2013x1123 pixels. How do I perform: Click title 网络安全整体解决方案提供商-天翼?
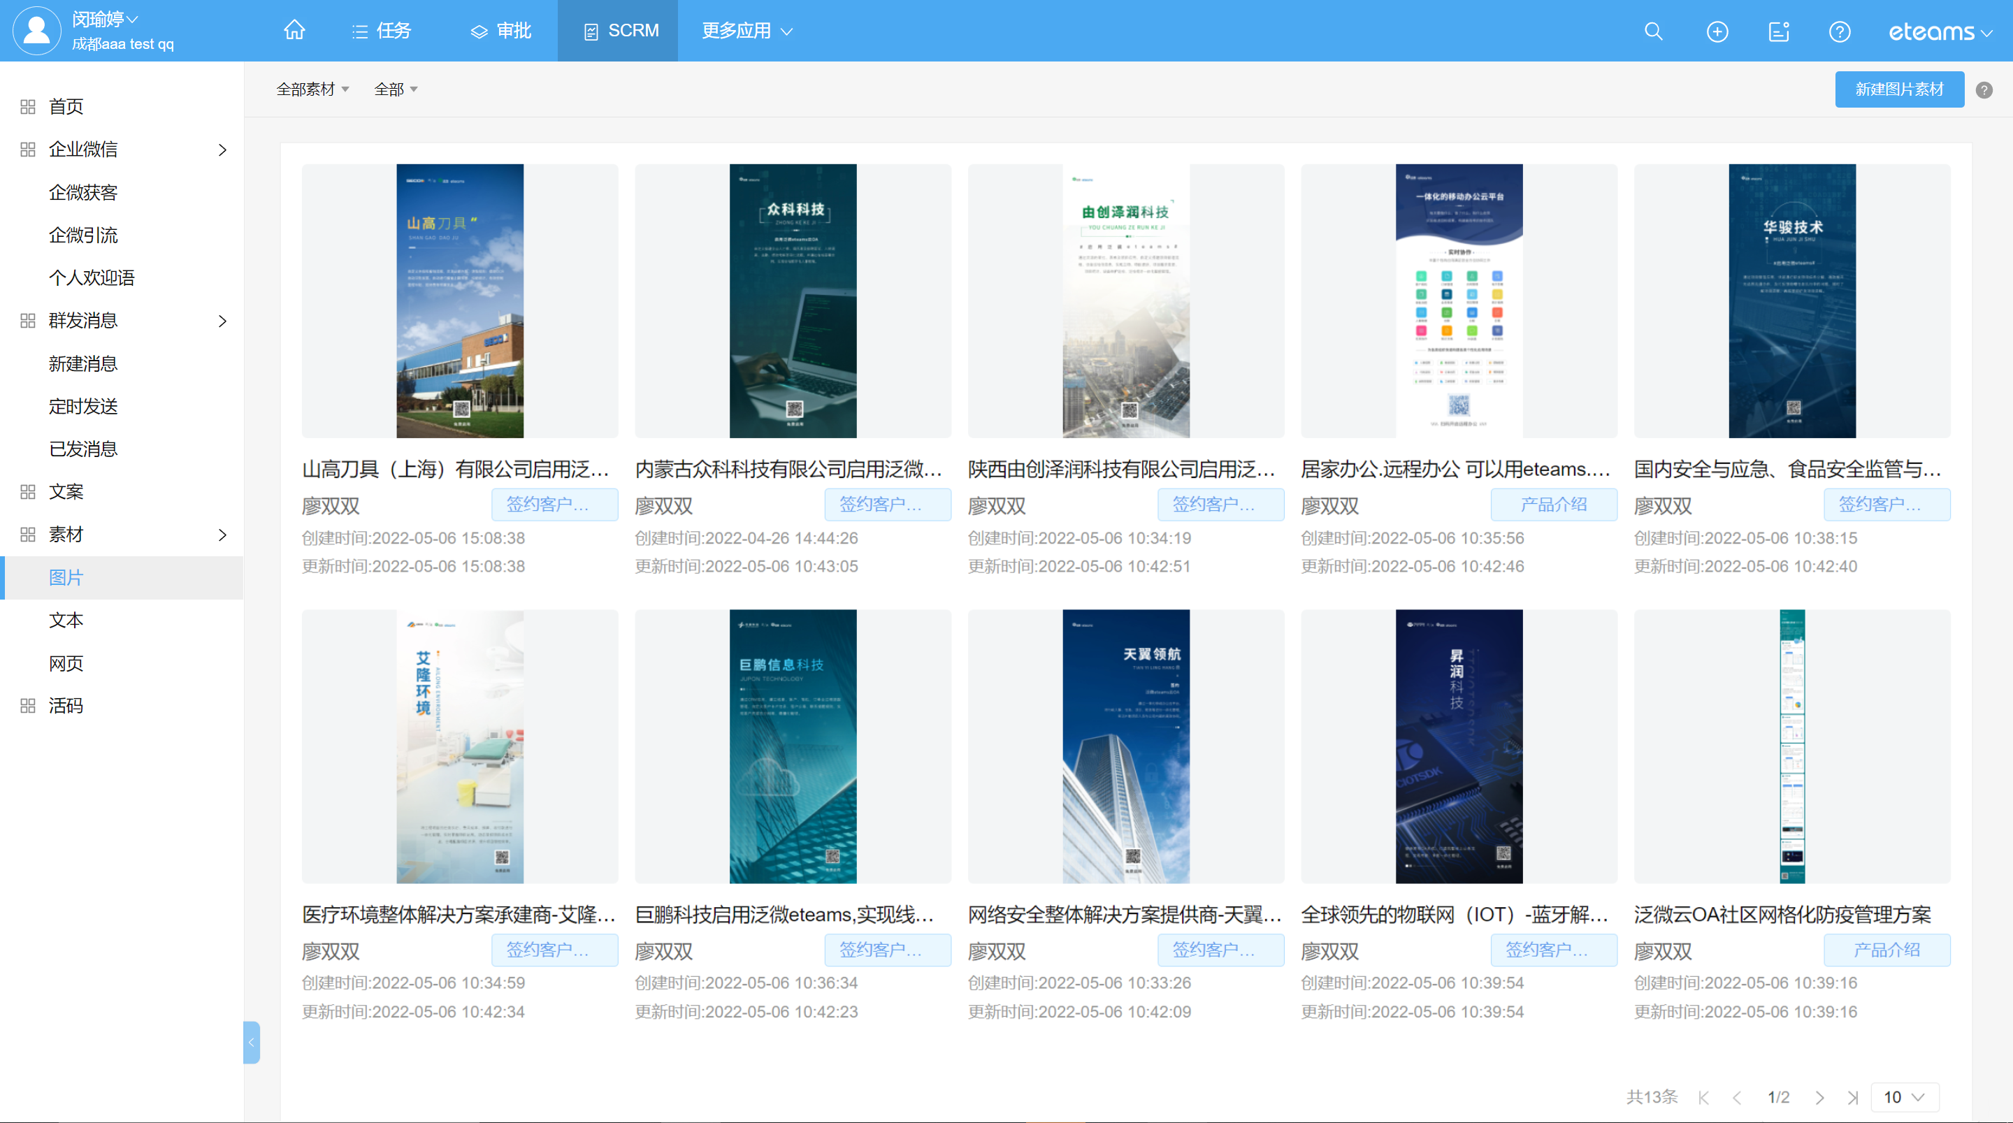pos(1124,914)
